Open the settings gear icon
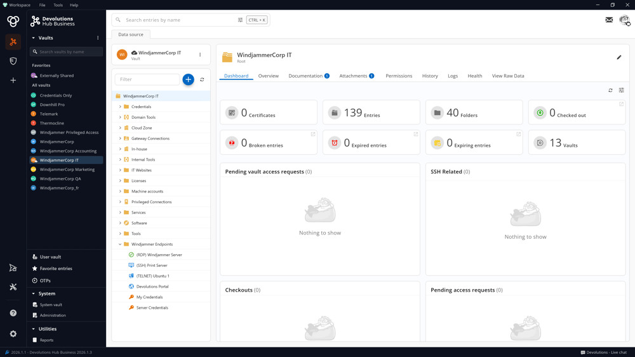Screen dimensions: 635x357 (x=13, y=333)
